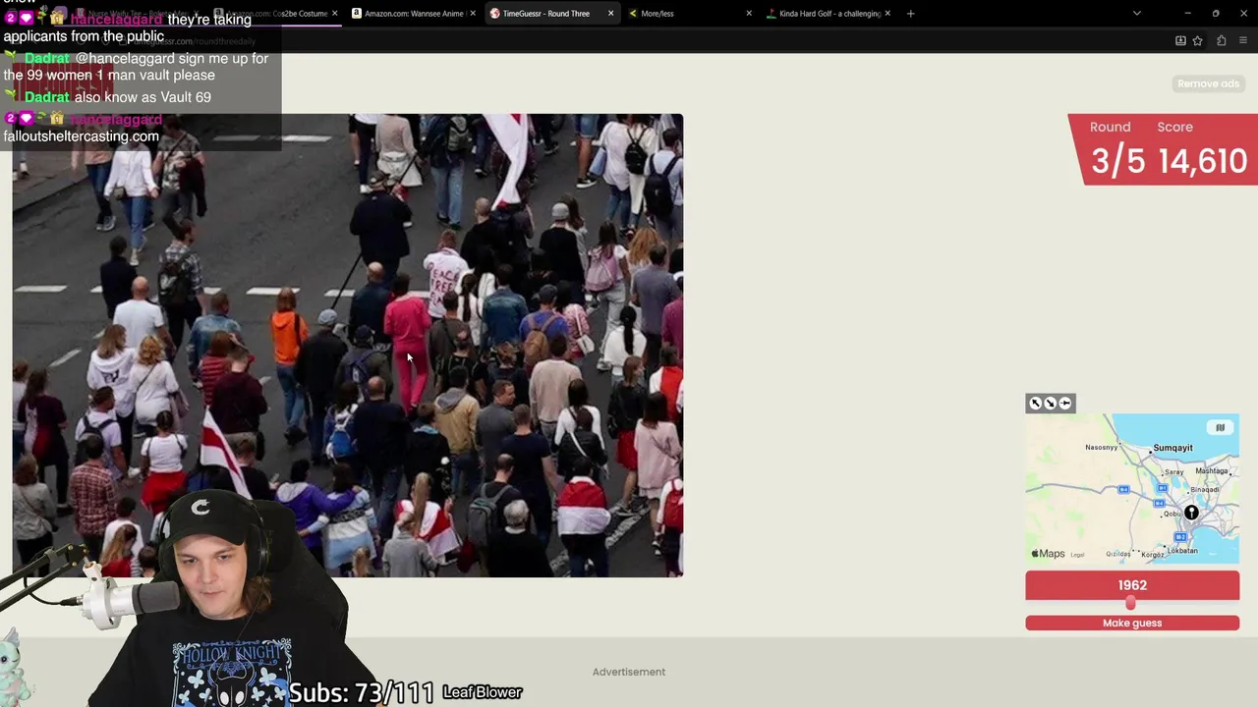
Task: Open the Apple Maps logo link
Action: pyautogui.click(x=1048, y=554)
